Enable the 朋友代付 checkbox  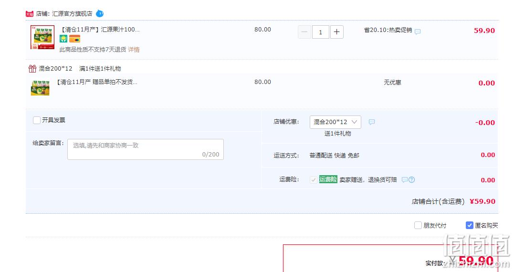(418, 225)
